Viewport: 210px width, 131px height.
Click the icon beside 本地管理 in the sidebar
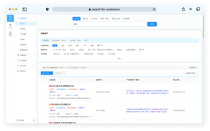[x=18, y=60]
